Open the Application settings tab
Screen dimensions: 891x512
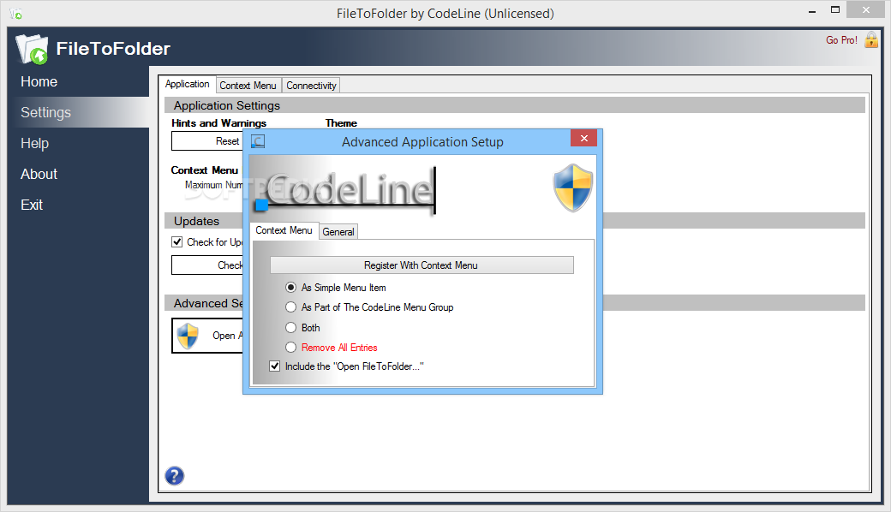187,84
